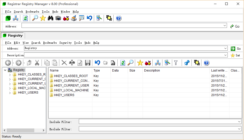
Task: Collapse the Registry root tree node
Action: 5,70
